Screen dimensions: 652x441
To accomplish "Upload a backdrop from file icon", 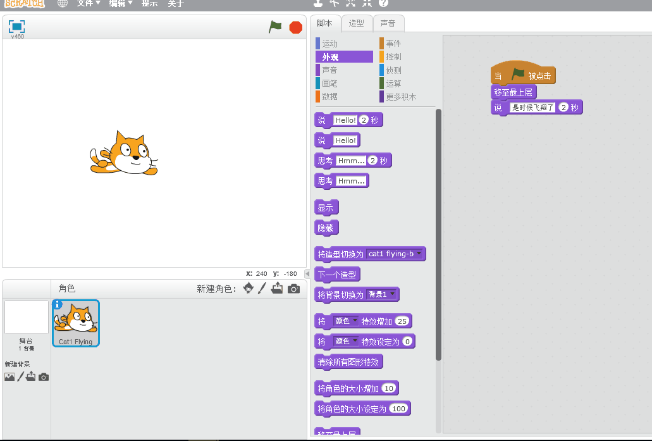I will tap(31, 376).
